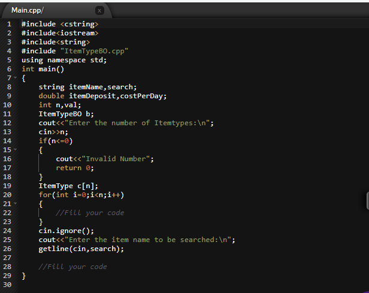Place cursor on '#include<iostream>' line
Viewport: 369px width, 293px height.
click(x=60, y=33)
